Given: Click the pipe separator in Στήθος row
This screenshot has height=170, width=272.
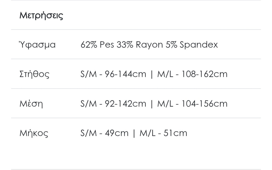Looking at the screenshot, I should [152, 74].
